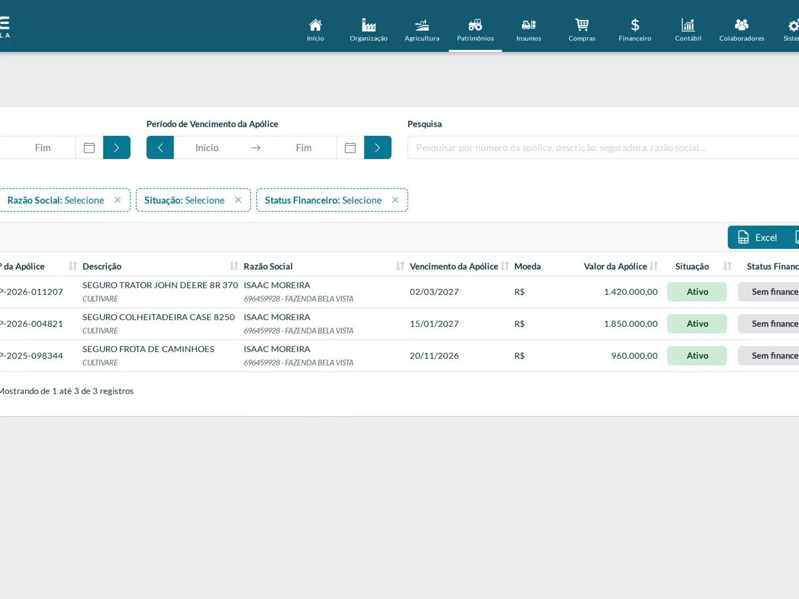The height and width of the screenshot is (599, 799).
Task: Open calendar picker for Vencimento da Apólice period
Action: pyautogui.click(x=350, y=148)
